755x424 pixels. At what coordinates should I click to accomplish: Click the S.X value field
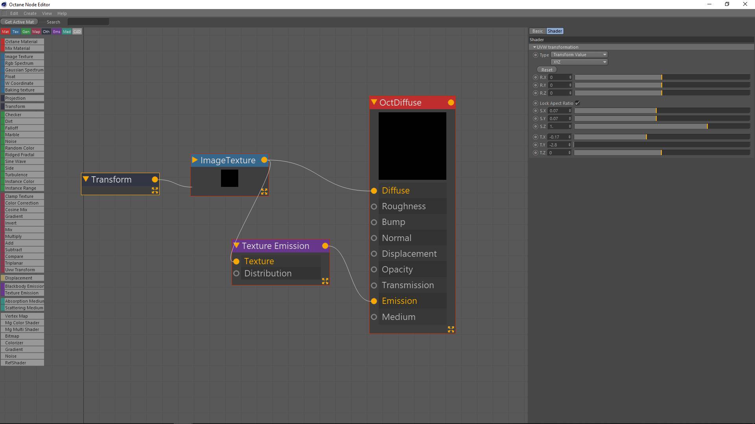click(558, 111)
